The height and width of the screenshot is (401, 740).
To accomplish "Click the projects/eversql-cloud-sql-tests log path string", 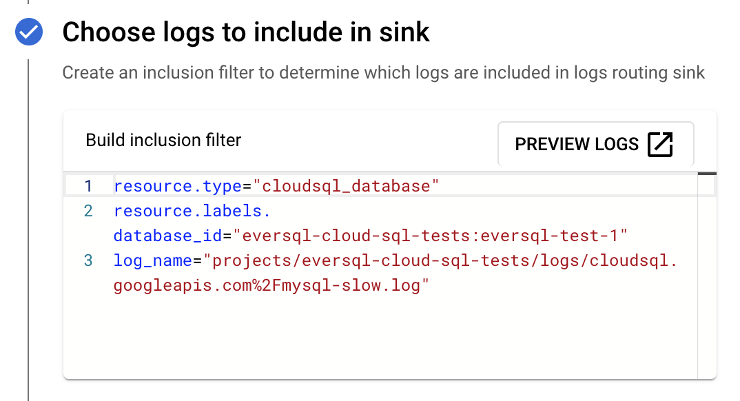I will pos(440,260).
